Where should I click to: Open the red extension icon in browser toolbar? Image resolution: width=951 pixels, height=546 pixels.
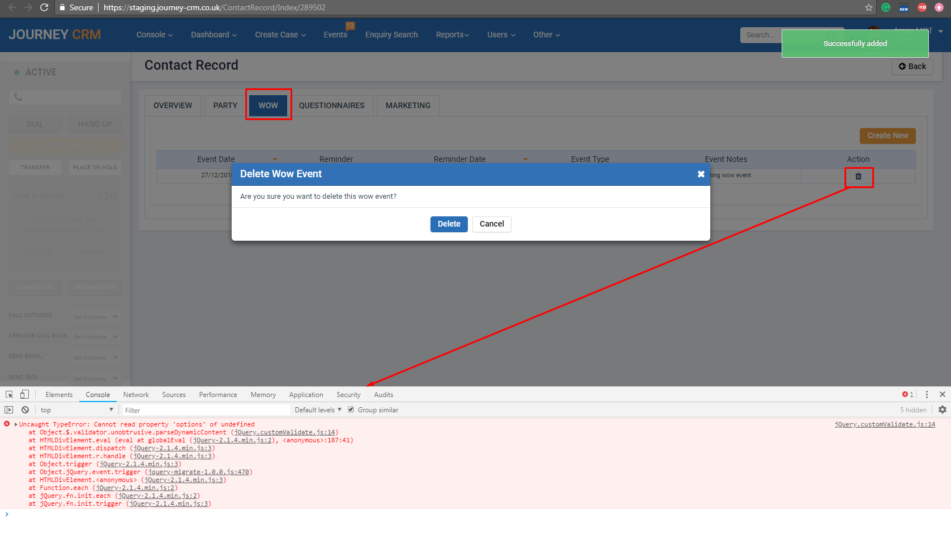(922, 7)
